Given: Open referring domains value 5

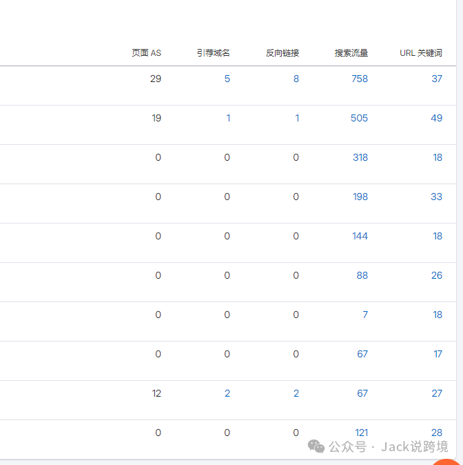Looking at the screenshot, I should (x=227, y=79).
